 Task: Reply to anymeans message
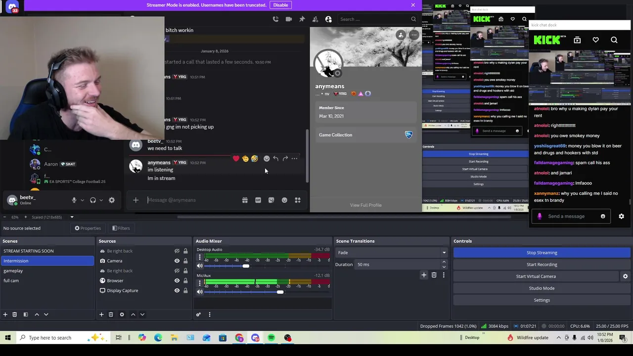pyautogui.click(x=276, y=159)
